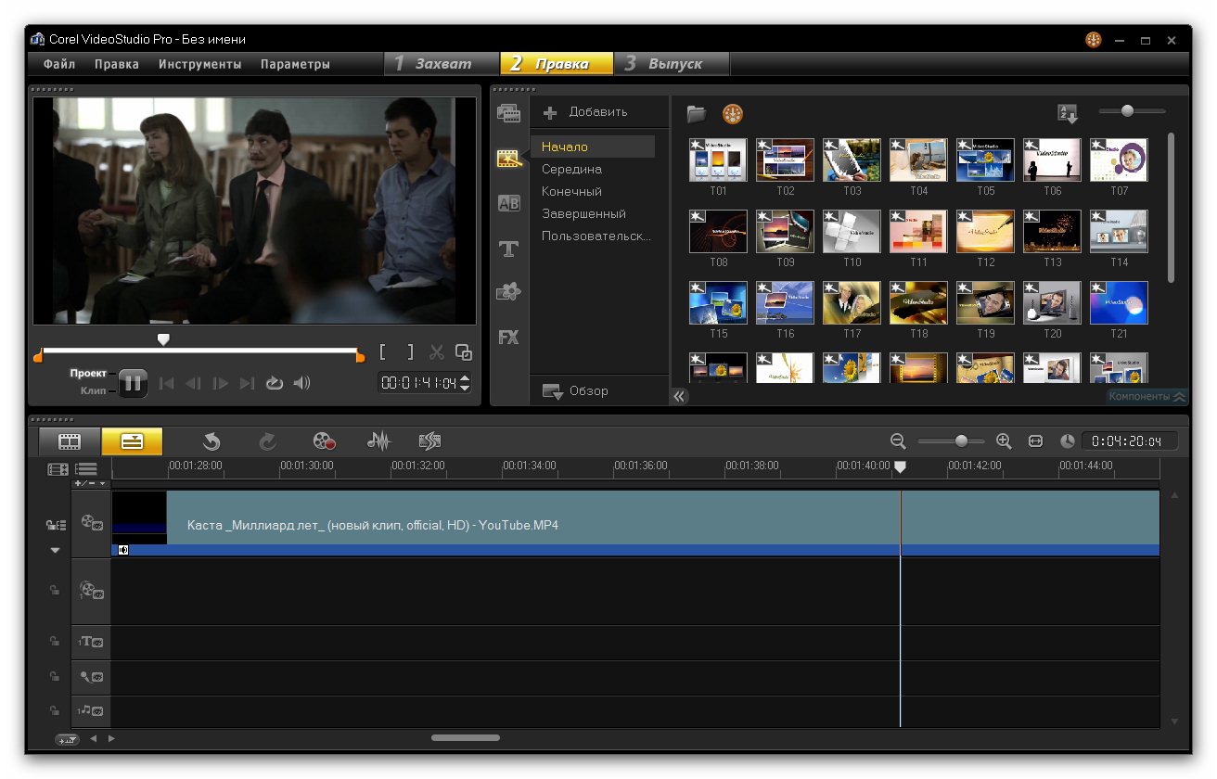Open the Обзор browse button
Screen dimensions: 1217x779
(575, 391)
